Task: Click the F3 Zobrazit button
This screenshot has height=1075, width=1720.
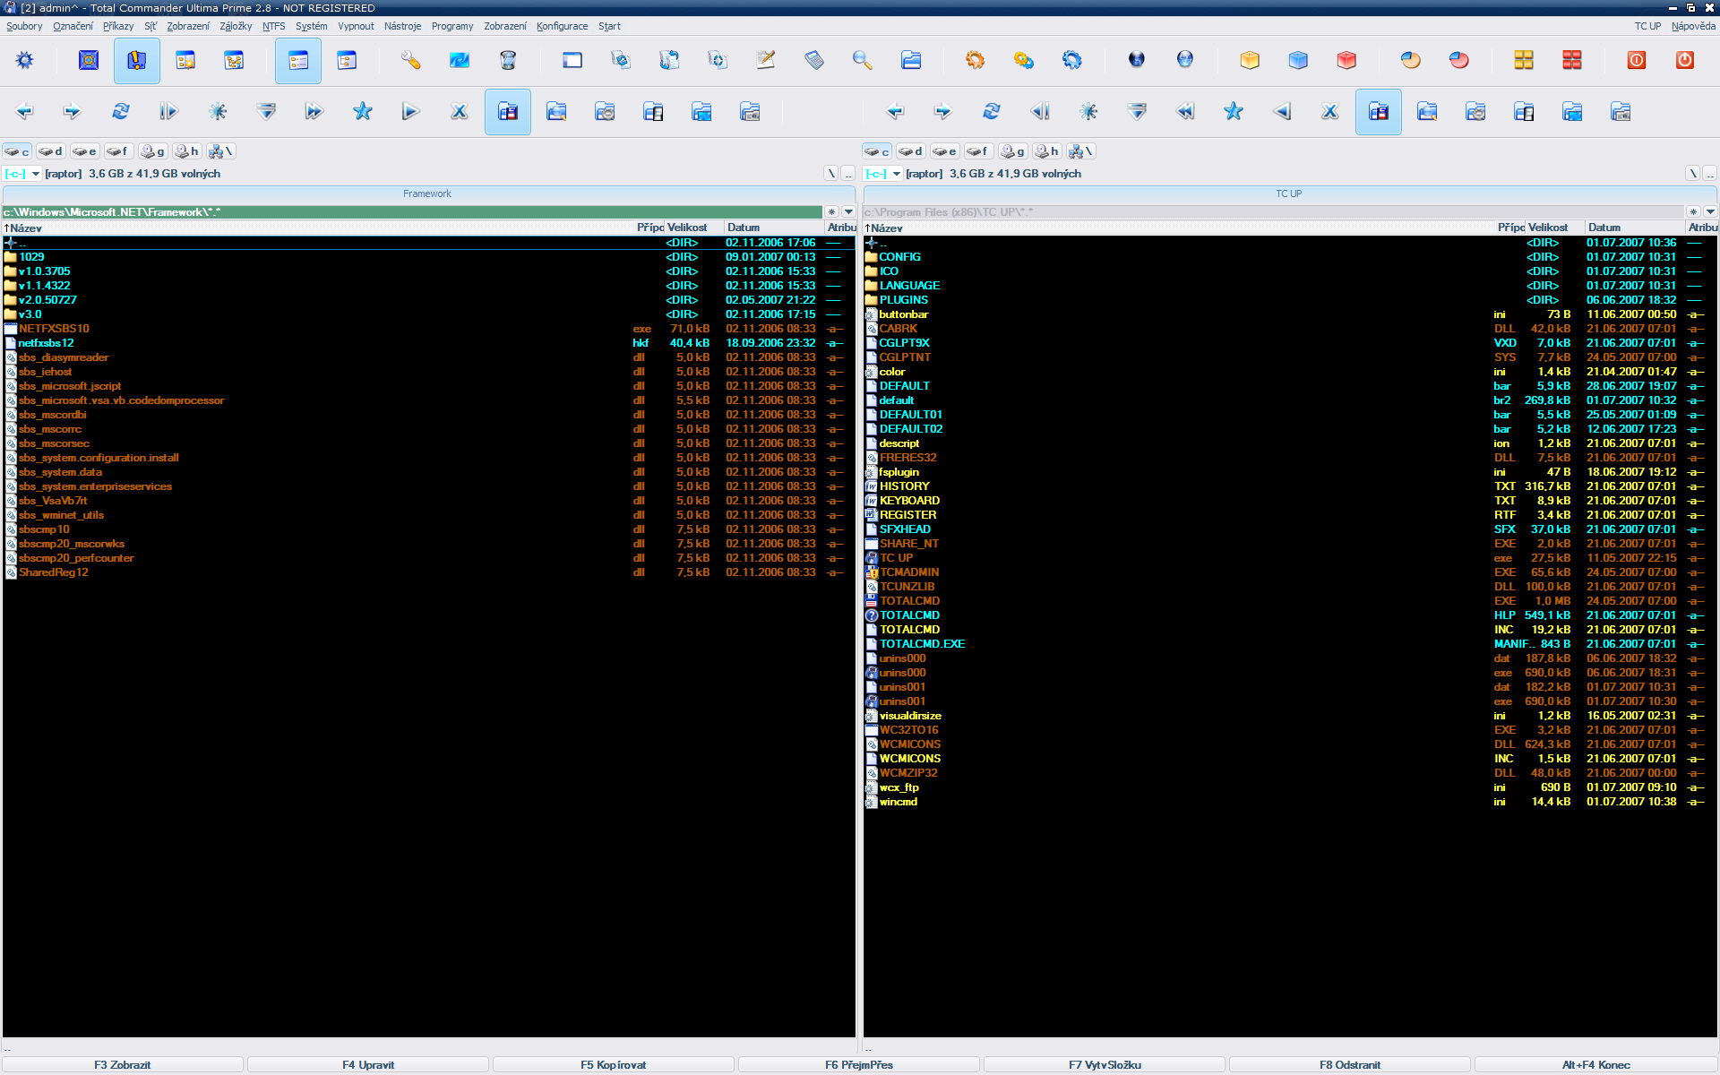Action: click(123, 1065)
